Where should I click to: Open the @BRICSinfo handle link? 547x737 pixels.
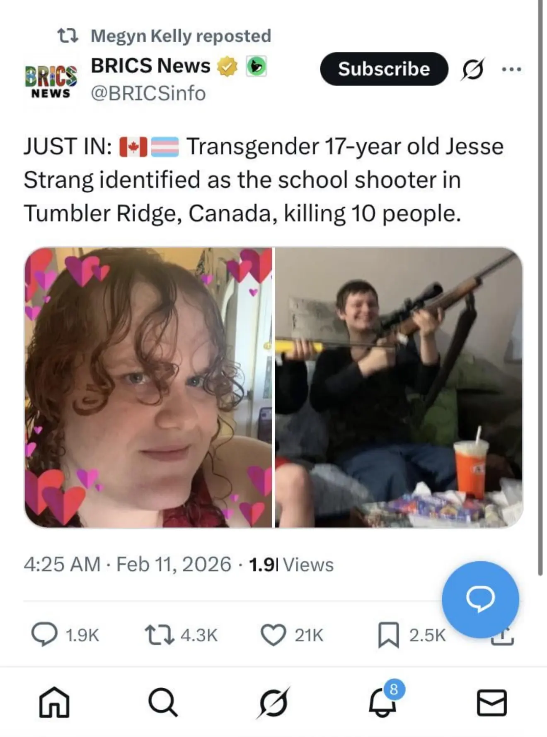(148, 93)
